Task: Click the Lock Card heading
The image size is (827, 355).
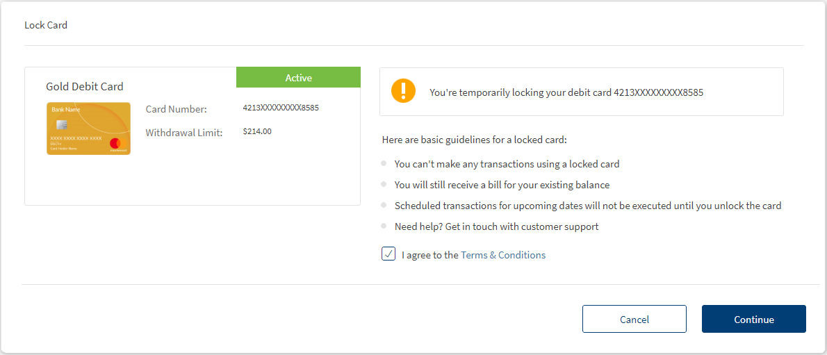Action: pyautogui.click(x=46, y=25)
